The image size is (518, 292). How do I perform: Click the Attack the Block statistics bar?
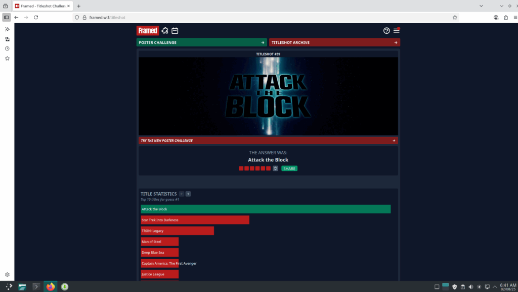coord(266,209)
